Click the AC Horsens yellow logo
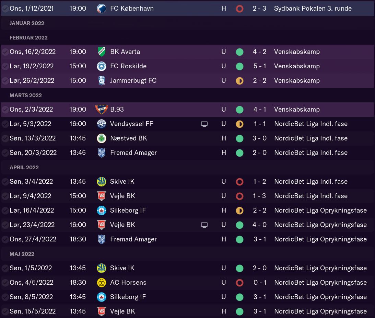The width and height of the screenshot is (375, 318). click(x=102, y=282)
